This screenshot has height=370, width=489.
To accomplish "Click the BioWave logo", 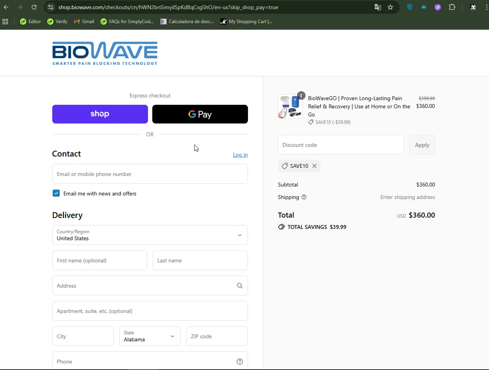I will (105, 53).
